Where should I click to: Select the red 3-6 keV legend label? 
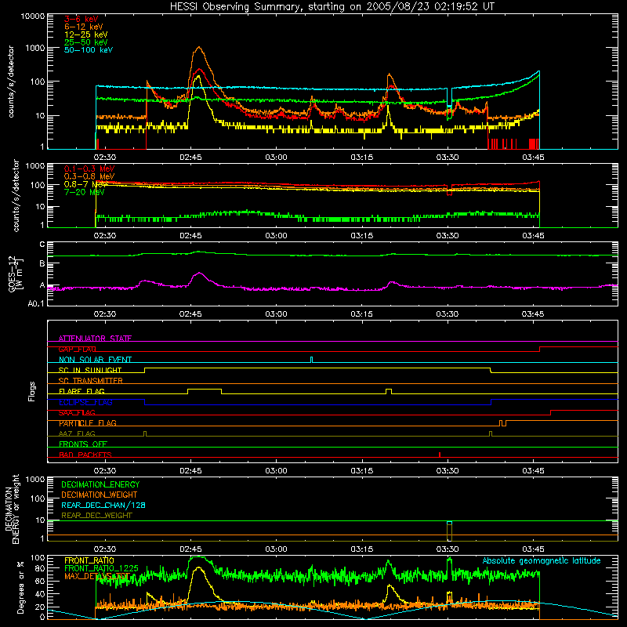coord(82,19)
